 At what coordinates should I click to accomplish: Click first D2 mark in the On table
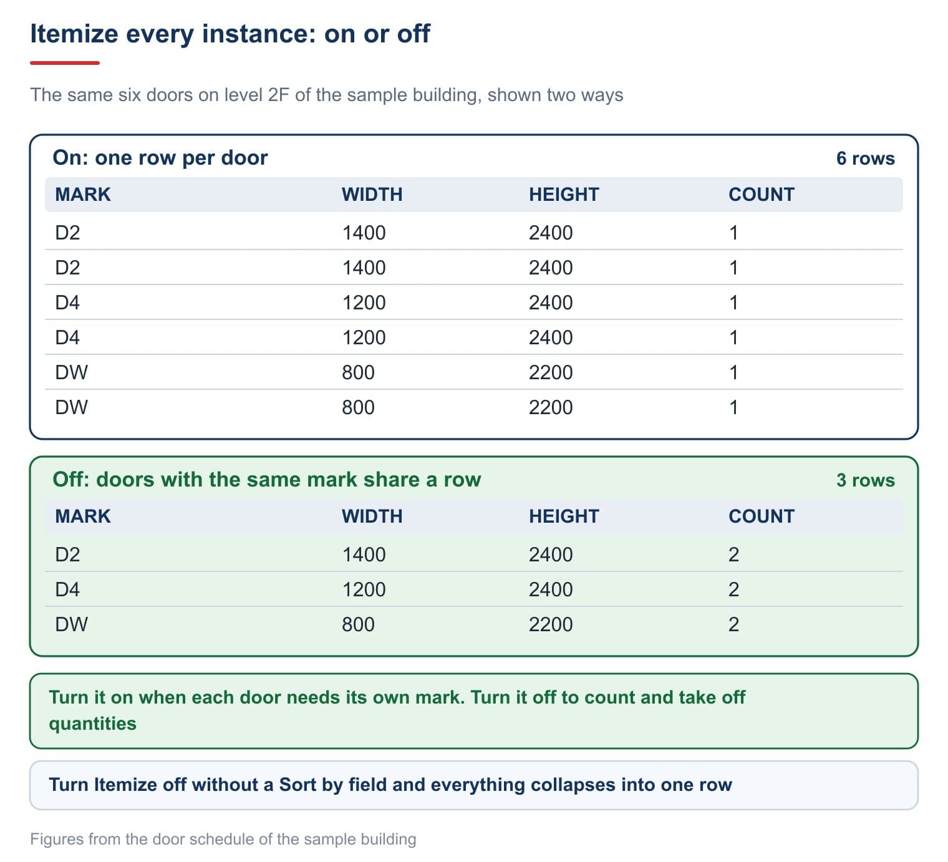click(x=67, y=233)
